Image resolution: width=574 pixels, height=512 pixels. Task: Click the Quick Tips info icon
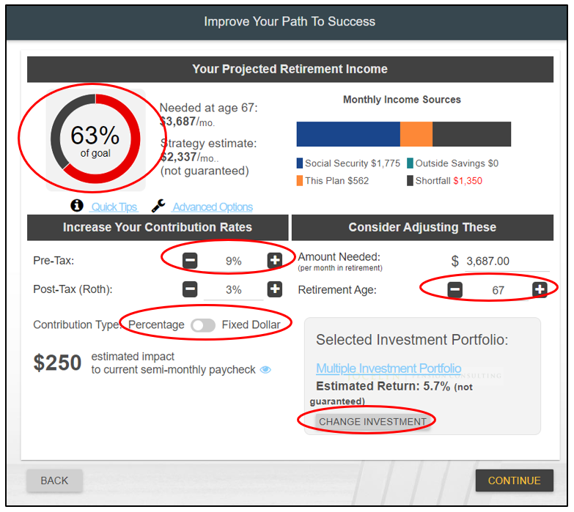76,207
